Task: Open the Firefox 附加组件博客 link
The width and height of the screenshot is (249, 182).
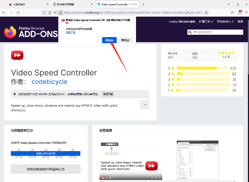Action: tap(182, 22)
